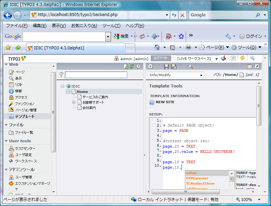Viewport: 271px width, 206px height.
Task: Click the create new page icon above page tree
Action: coord(126,66)
